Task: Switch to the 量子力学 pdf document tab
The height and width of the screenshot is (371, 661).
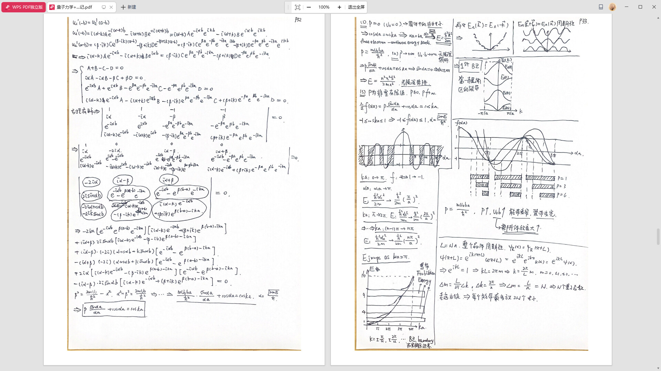Action: (74, 7)
